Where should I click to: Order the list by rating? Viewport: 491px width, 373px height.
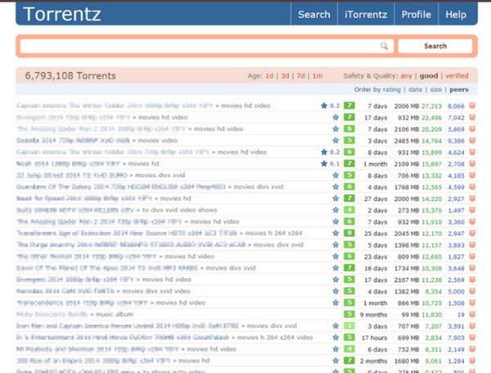(x=392, y=89)
